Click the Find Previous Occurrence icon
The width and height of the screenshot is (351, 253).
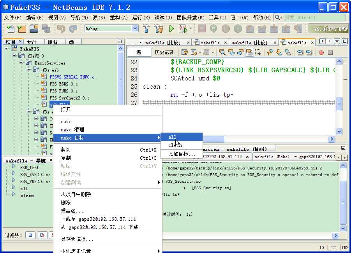tap(231, 52)
